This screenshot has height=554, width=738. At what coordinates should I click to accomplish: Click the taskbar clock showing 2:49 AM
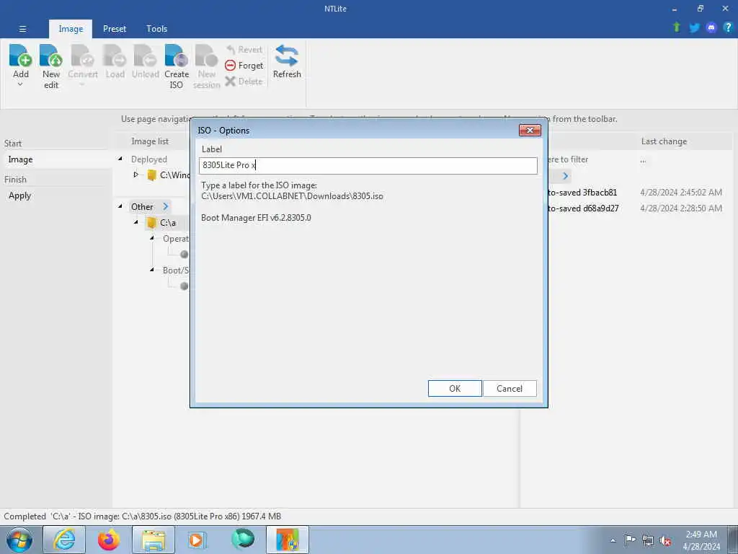pyautogui.click(x=701, y=540)
